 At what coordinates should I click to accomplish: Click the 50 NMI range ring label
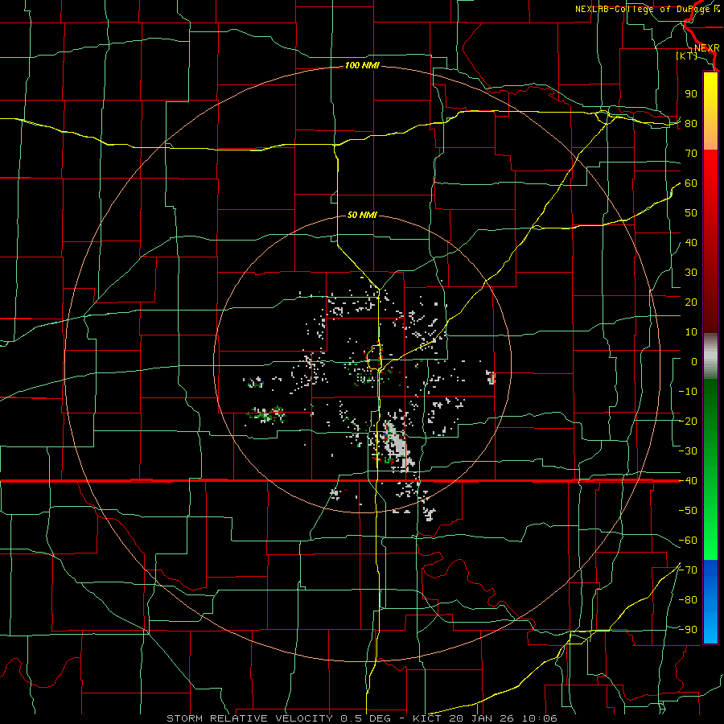pos(362,215)
